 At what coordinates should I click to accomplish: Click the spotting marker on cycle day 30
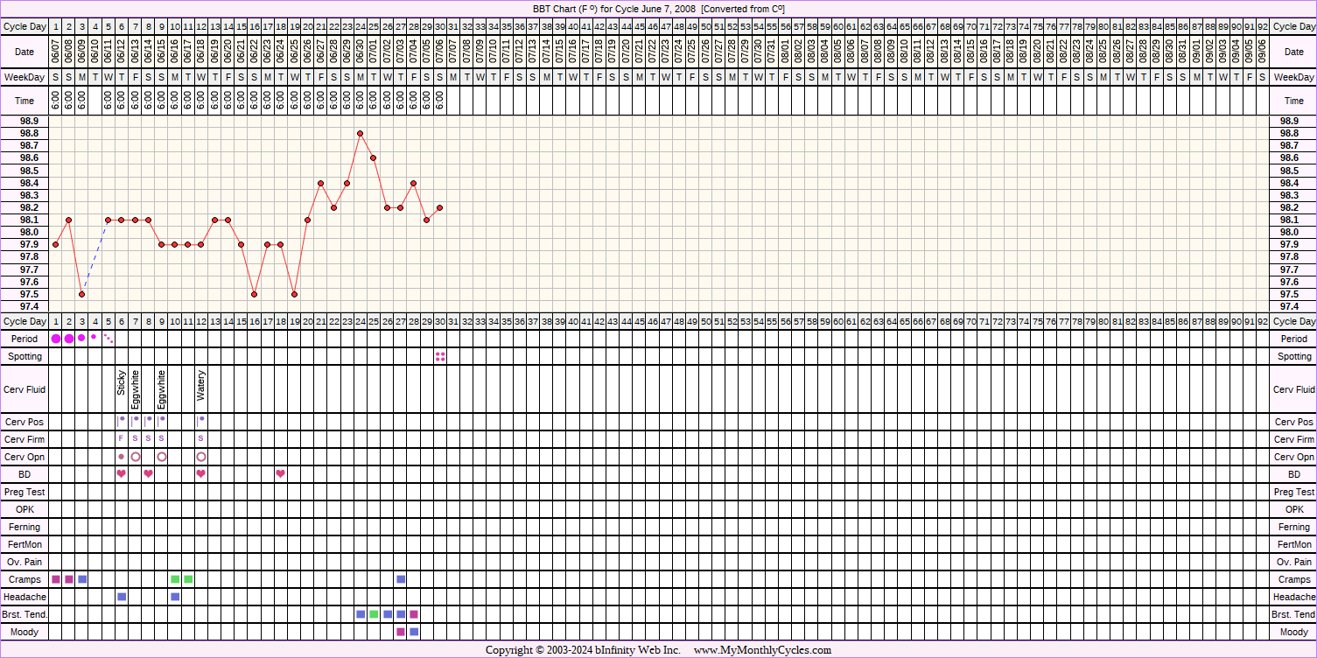440,356
